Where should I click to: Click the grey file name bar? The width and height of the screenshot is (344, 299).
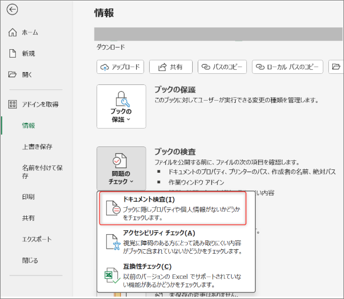tap(218, 34)
